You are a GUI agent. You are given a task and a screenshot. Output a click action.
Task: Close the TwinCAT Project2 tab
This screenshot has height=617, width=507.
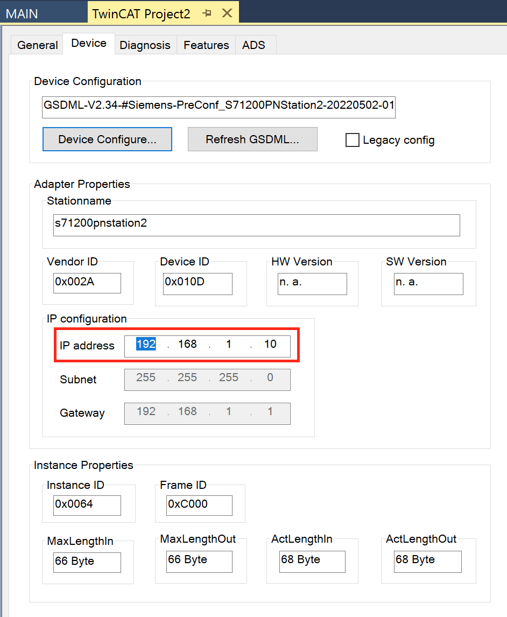[227, 13]
